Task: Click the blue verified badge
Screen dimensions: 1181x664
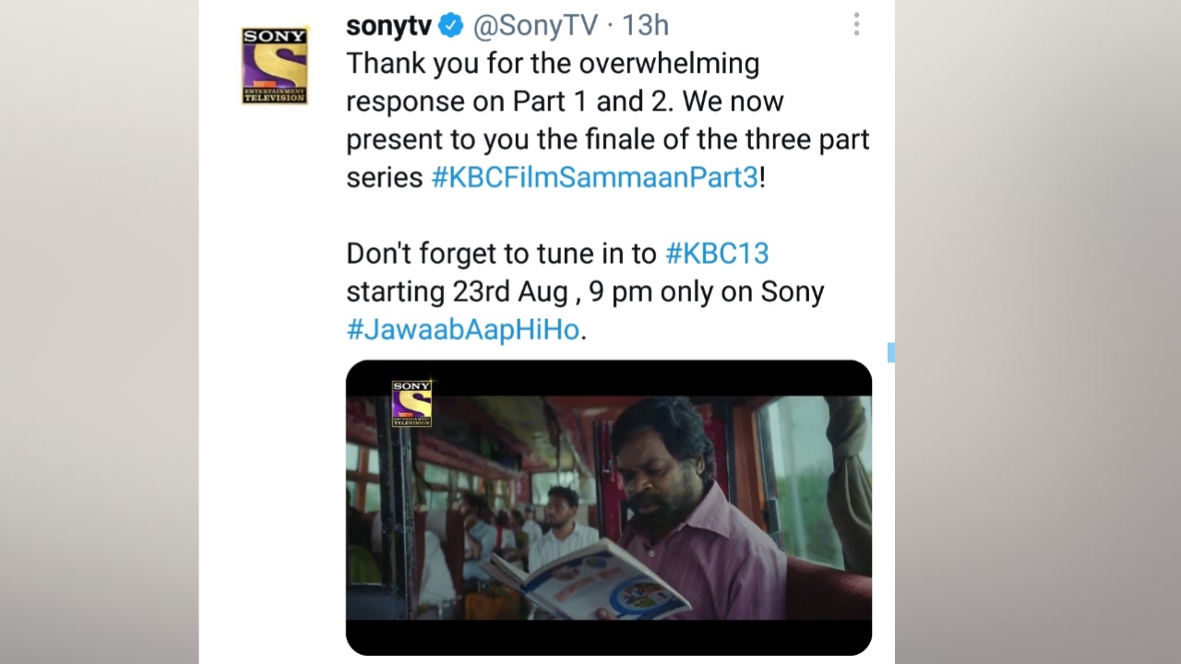Action: pyautogui.click(x=450, y=25)
